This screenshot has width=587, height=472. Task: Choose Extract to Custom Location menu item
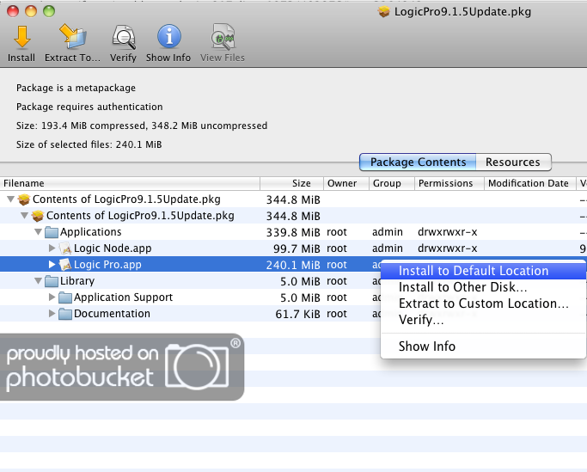(x=483, y=303)
